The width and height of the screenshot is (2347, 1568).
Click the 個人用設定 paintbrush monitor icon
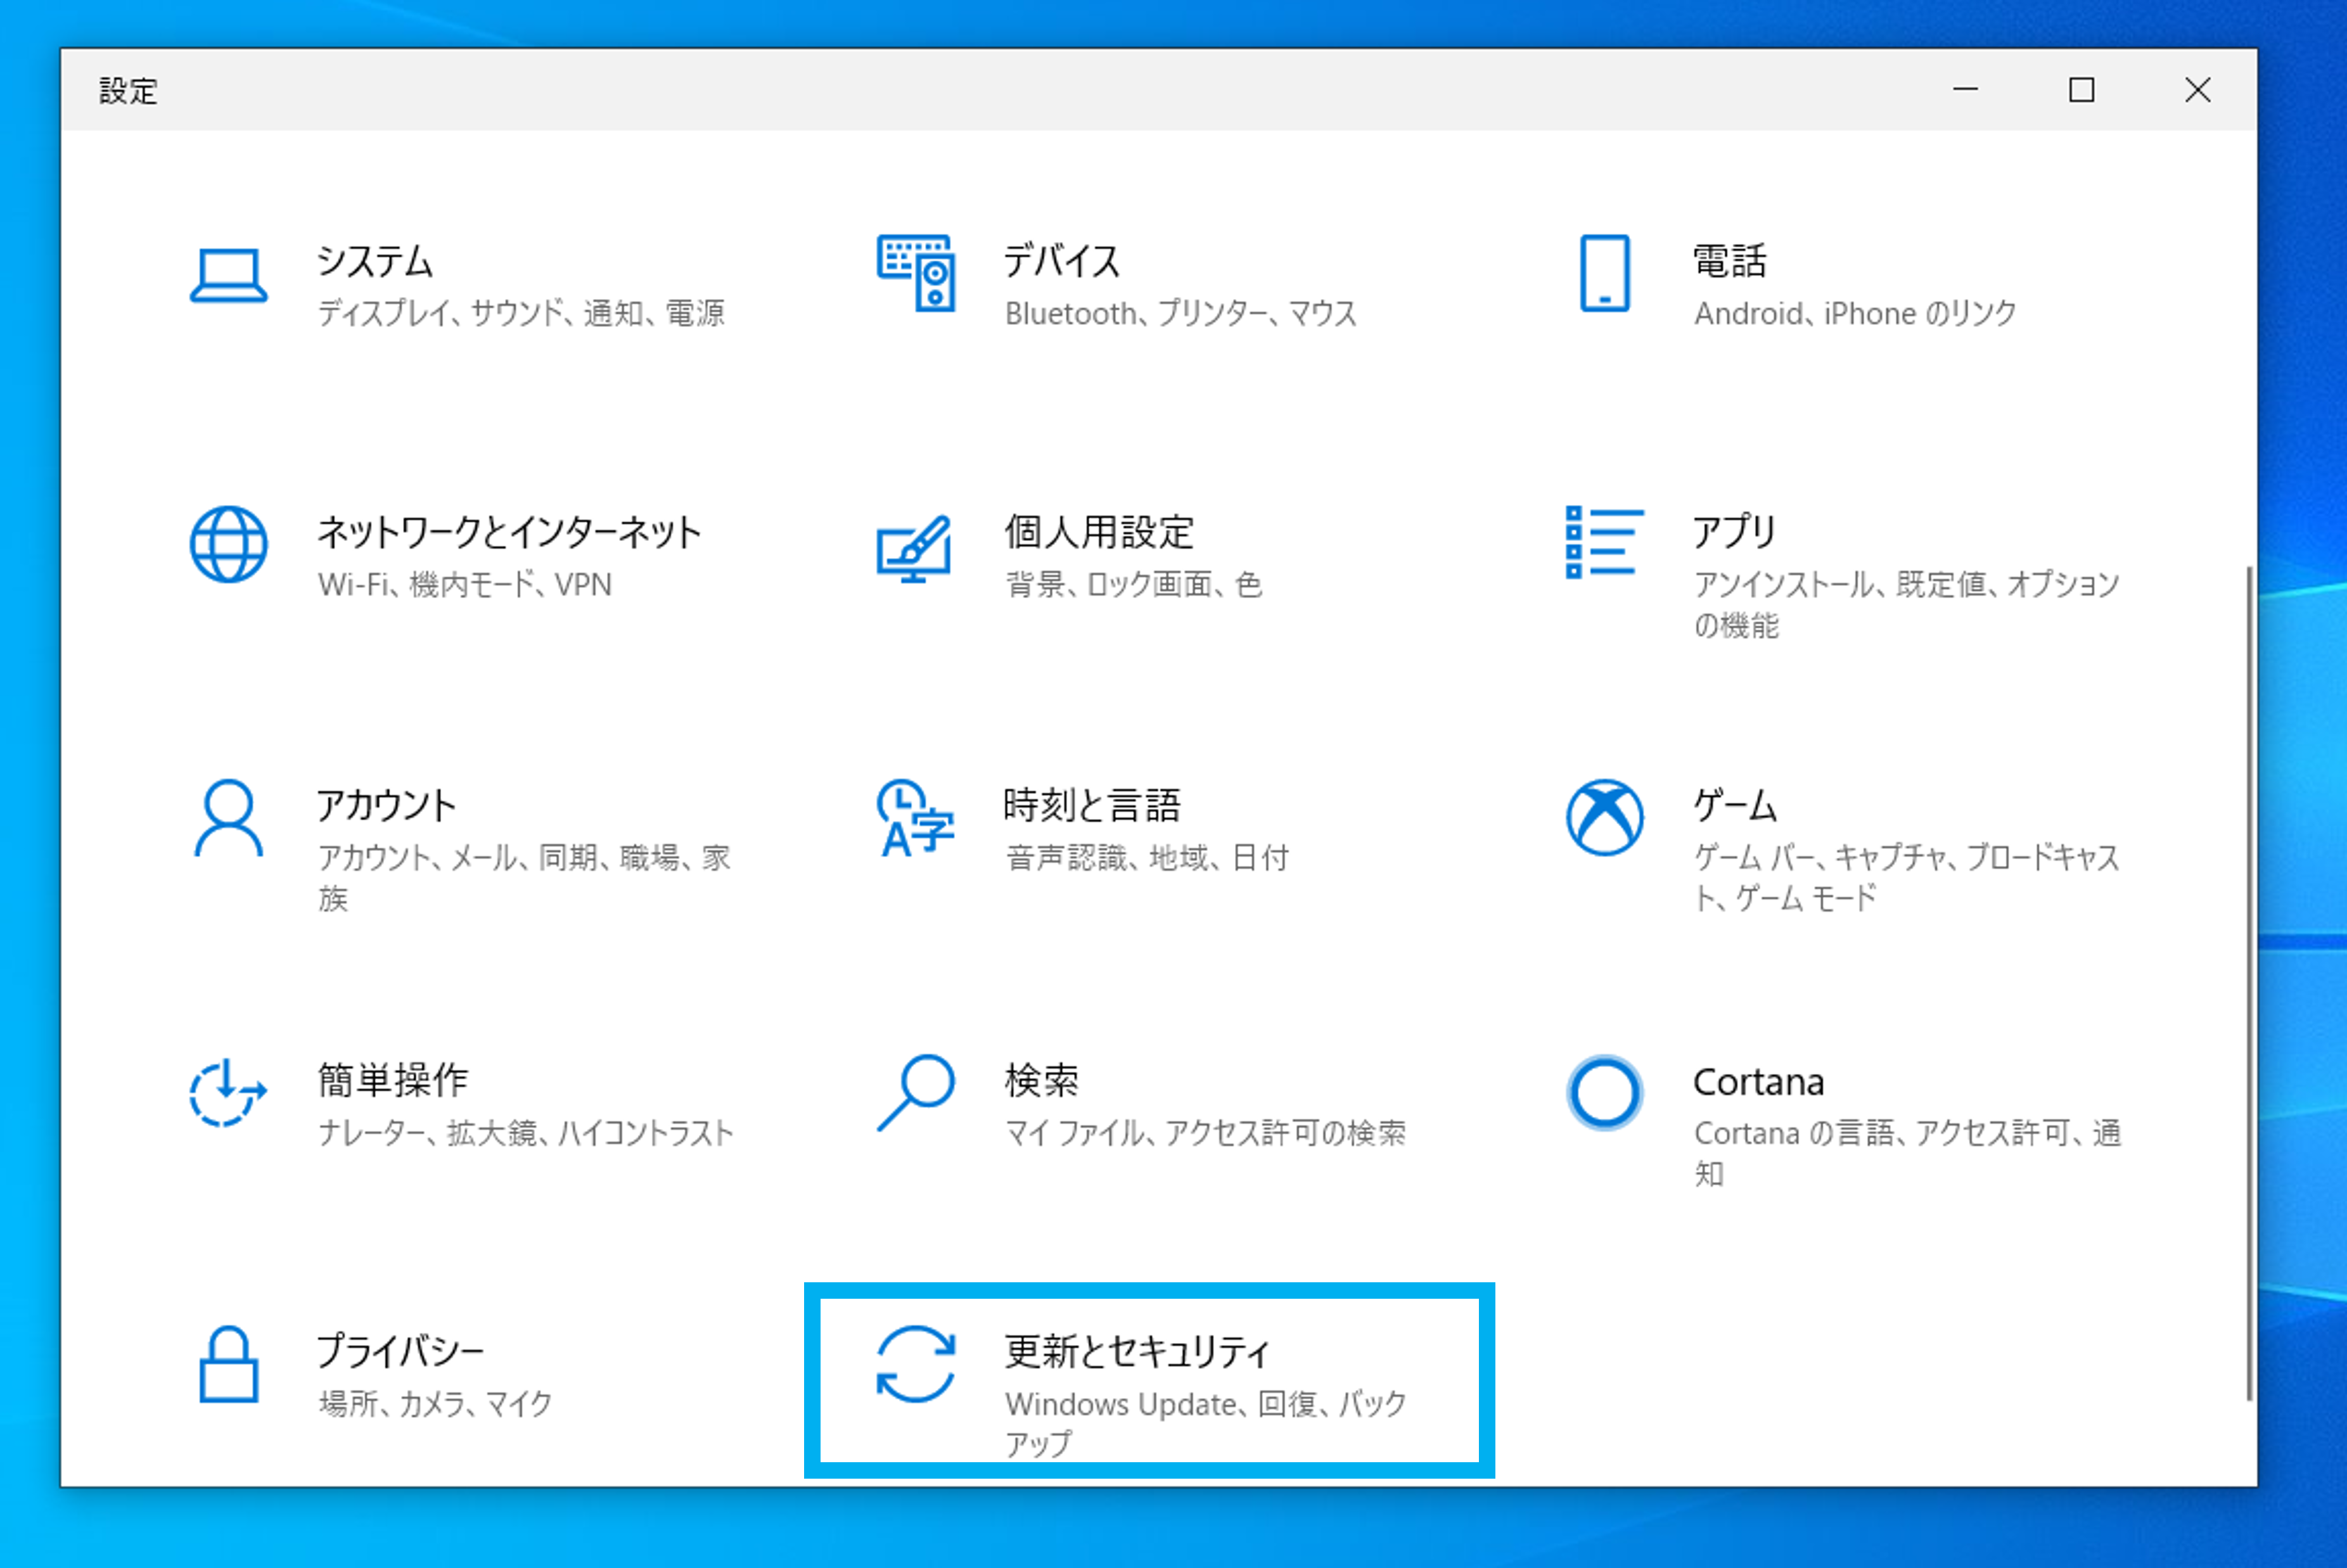(x=914, y=549)
